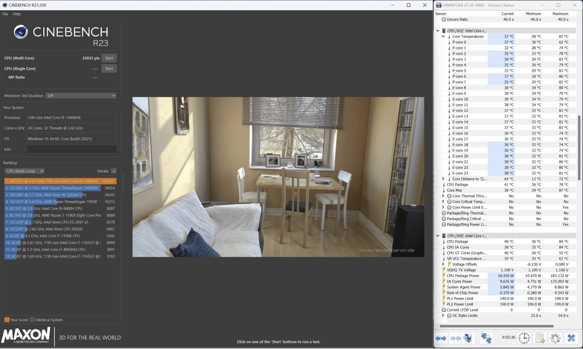Open the File menu in Cinebench

(5, 14)
